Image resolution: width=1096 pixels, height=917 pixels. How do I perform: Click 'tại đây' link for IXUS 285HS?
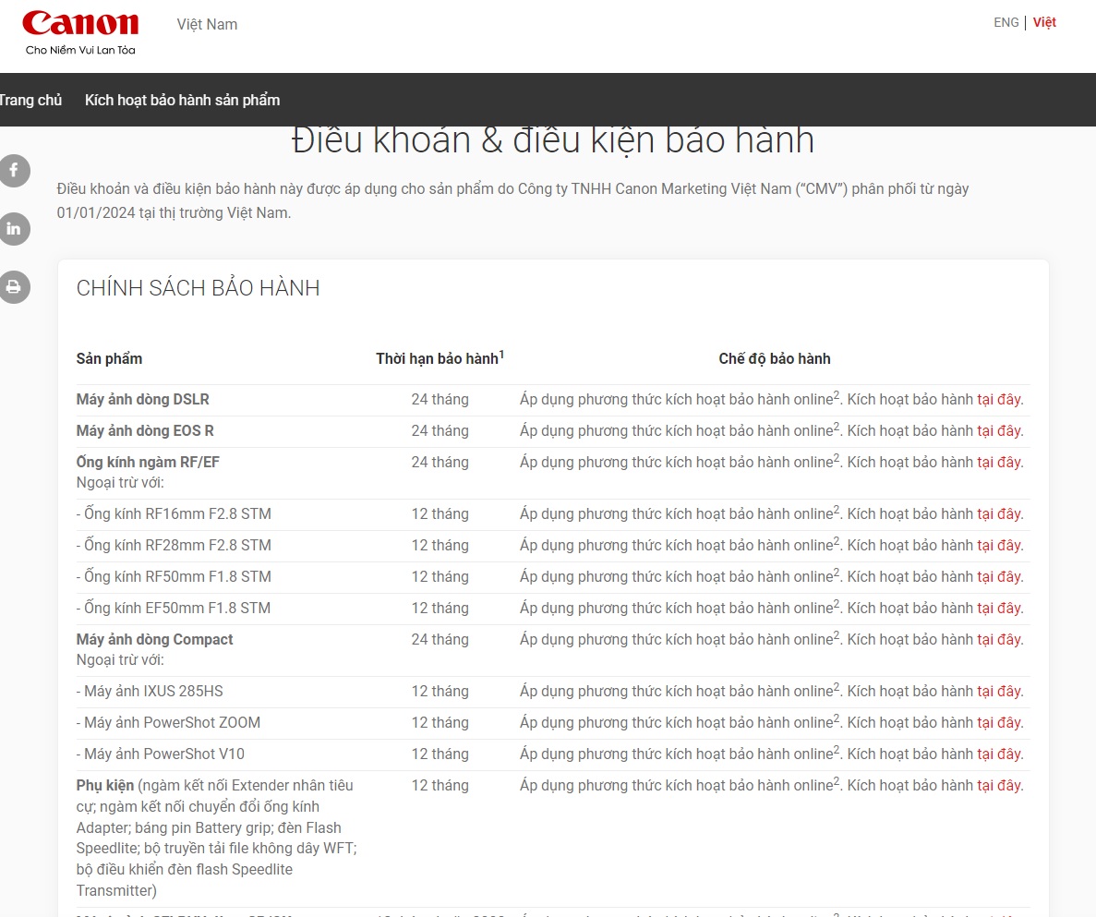999,692
